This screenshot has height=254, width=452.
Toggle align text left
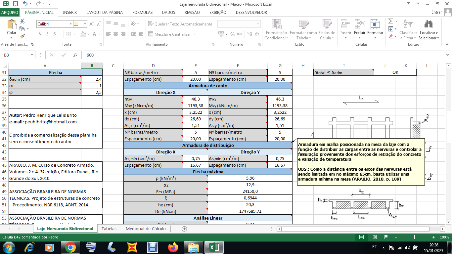pos(108,34)
